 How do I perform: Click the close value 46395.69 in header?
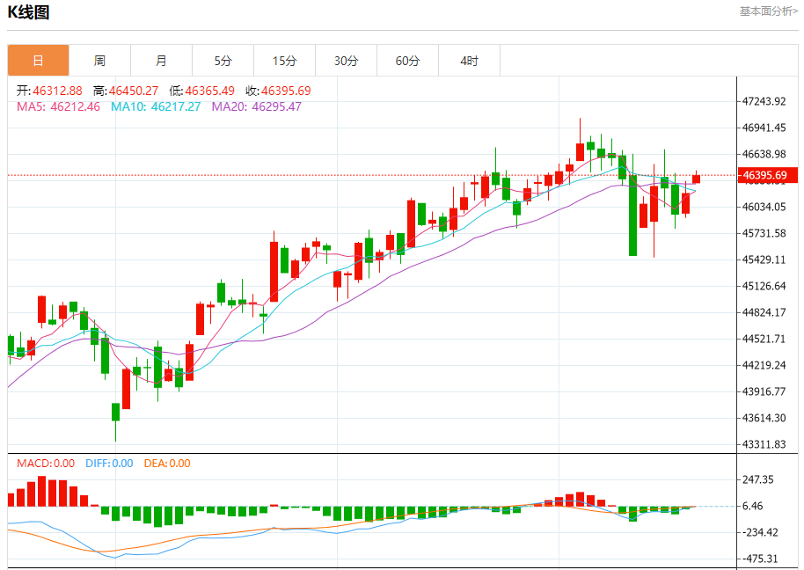[x=286, y=91]
